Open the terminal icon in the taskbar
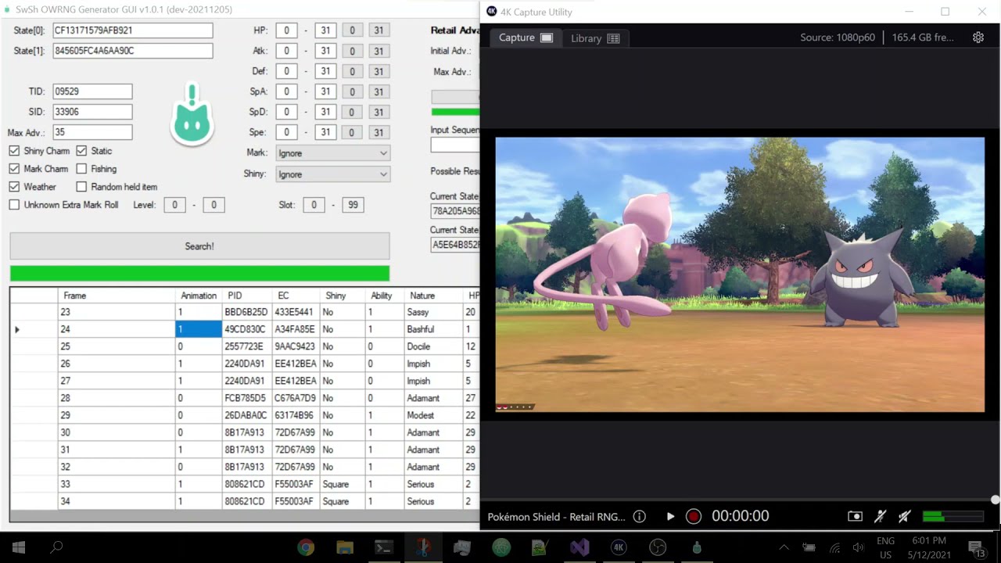 click(383, 547)
